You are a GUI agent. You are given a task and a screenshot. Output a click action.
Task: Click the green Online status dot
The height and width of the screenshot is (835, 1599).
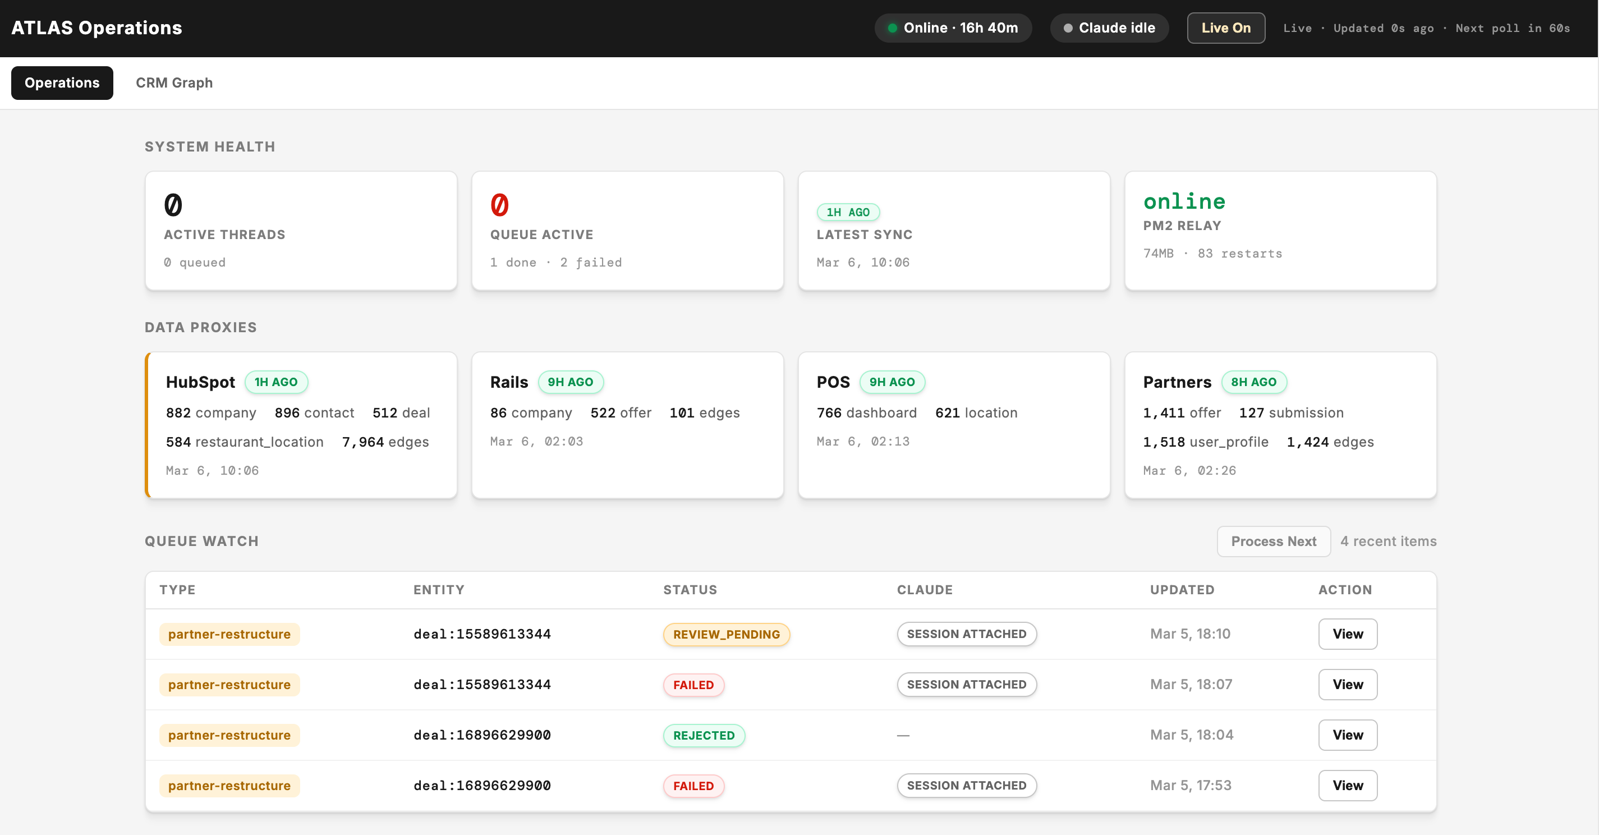tap(892, 28)
